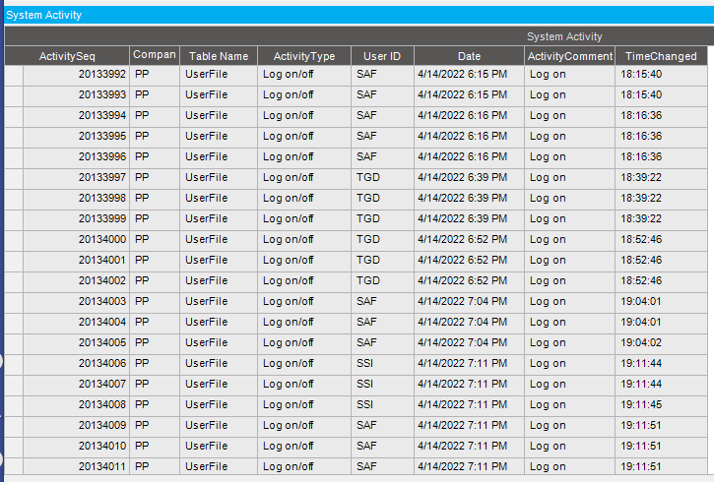The height and width of the screenshot is (482, 714).
Task: Select TimeChanged cell in row 20133994
Action: (661, 116)
